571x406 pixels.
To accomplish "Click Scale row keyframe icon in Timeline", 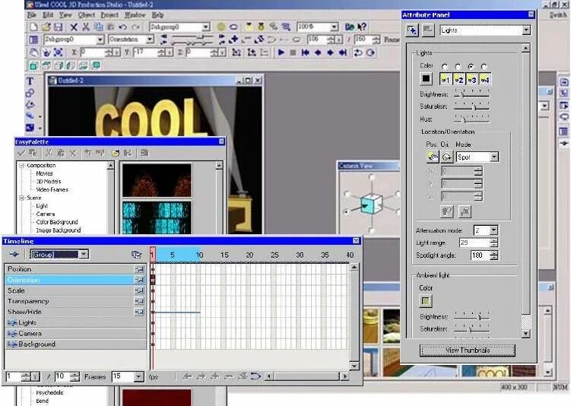I will [x=139, y=290].
